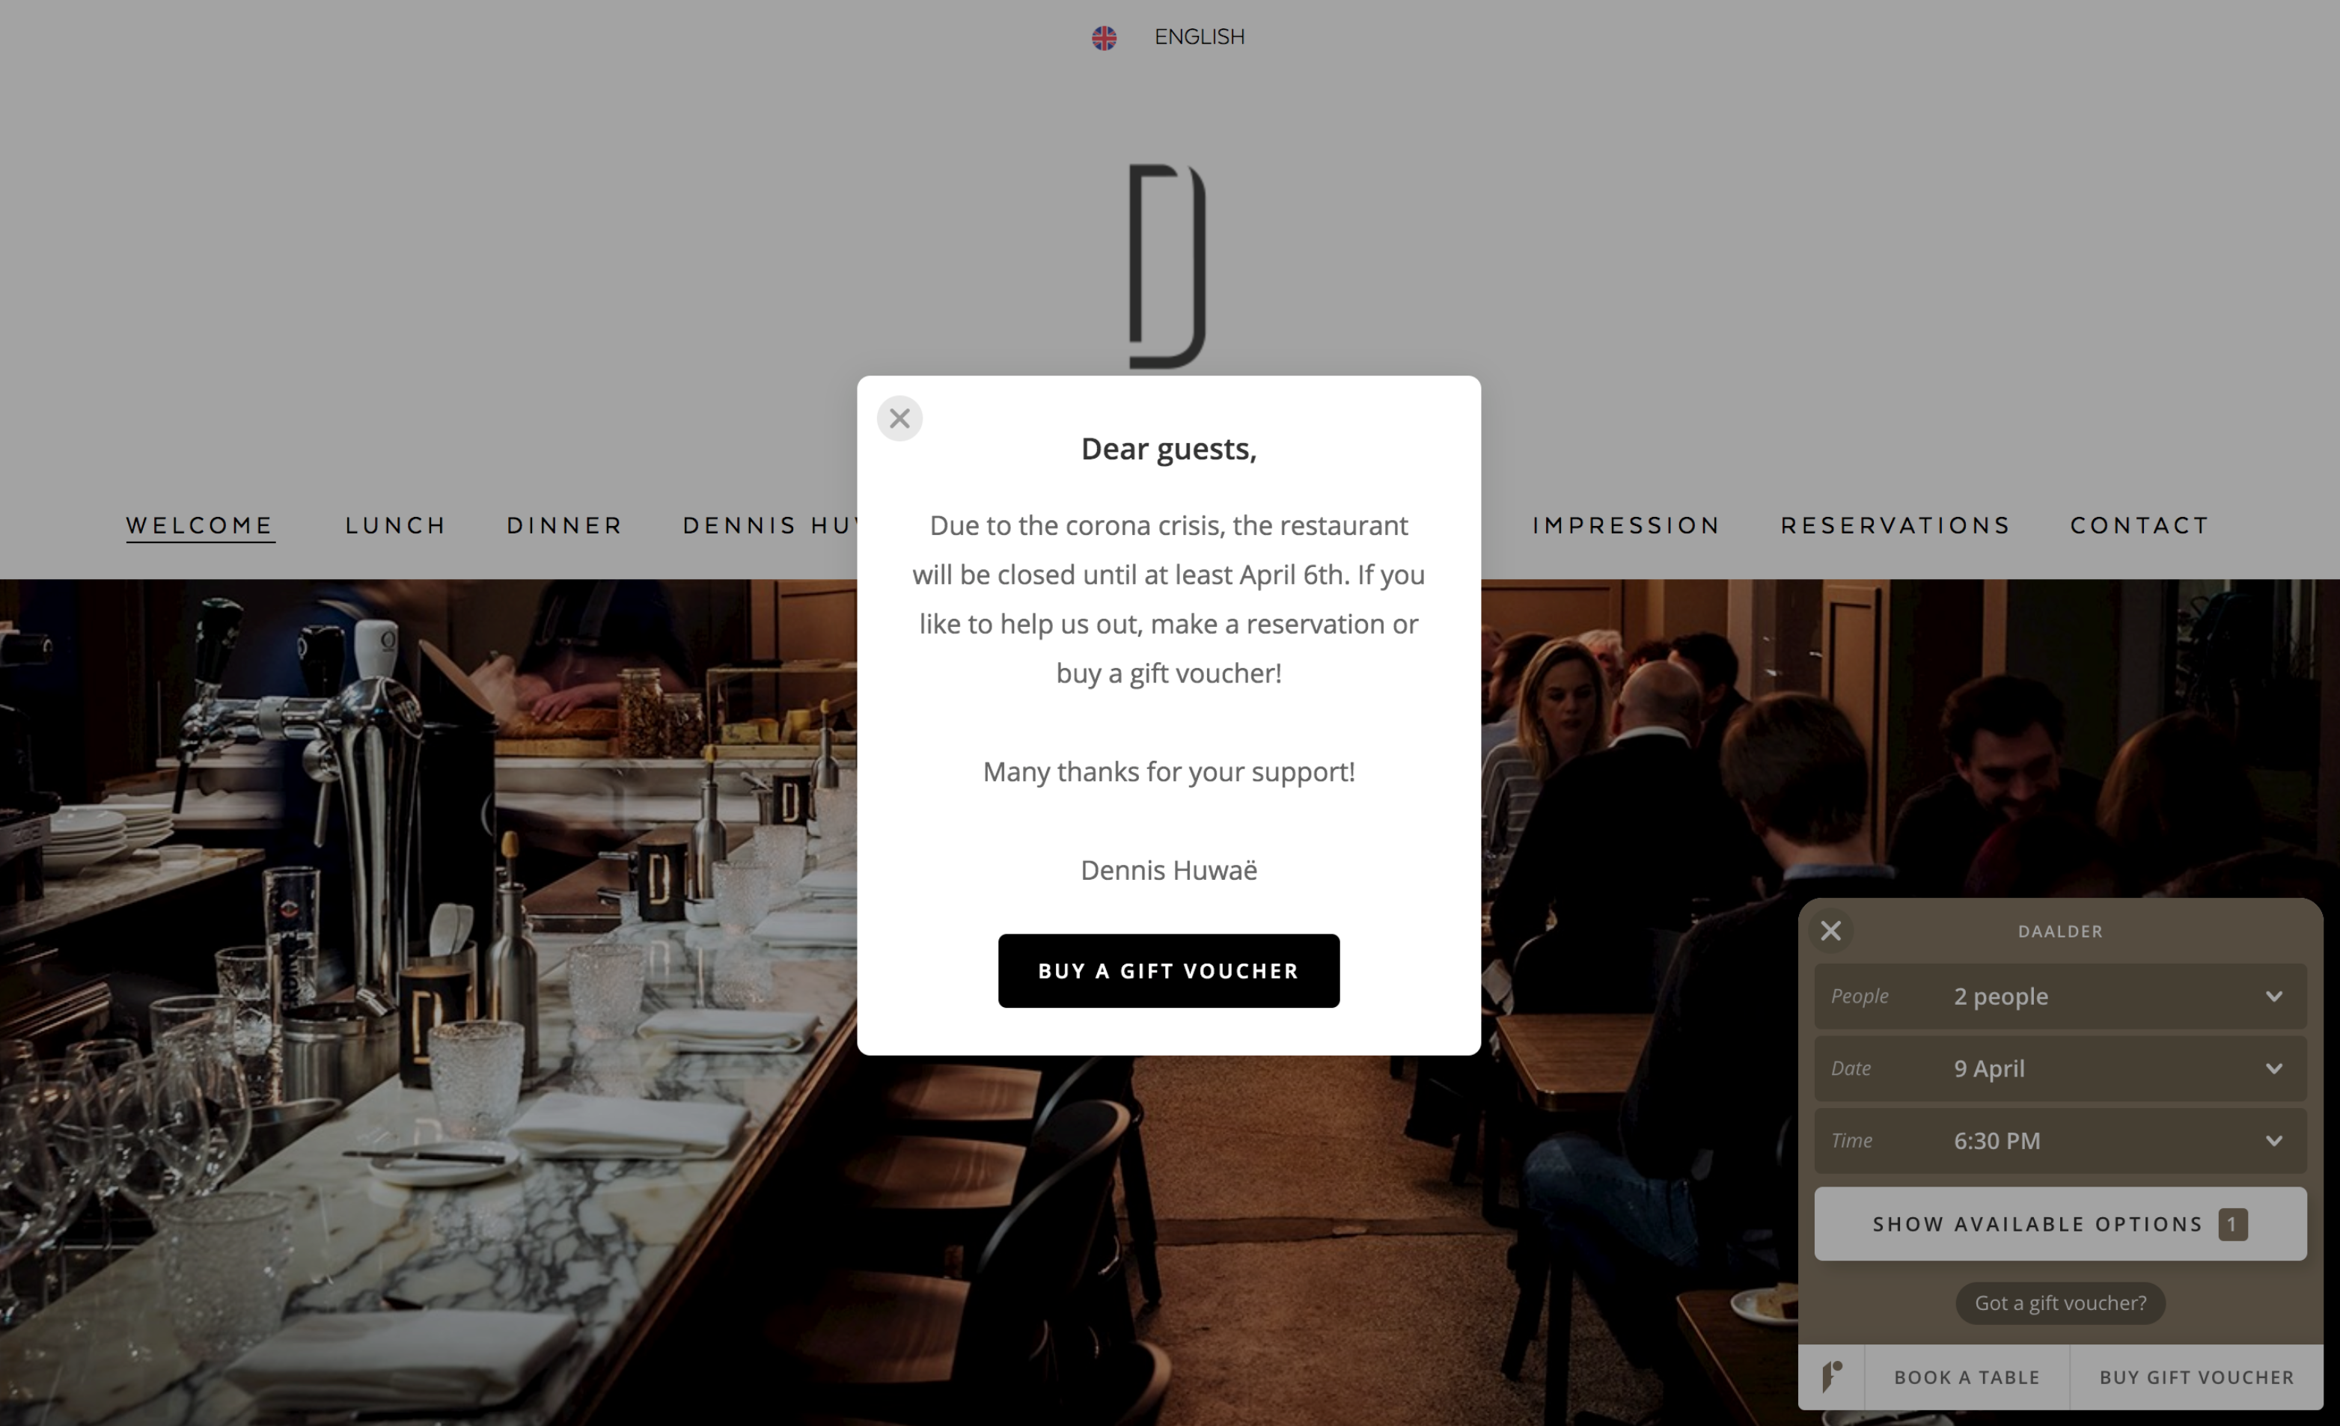Navigate to Reservations
The image size is (2340, 1426).
[x=1895, y=525]
